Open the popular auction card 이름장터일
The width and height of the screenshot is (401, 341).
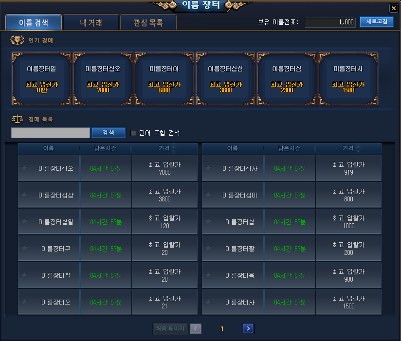click(41, 79)
